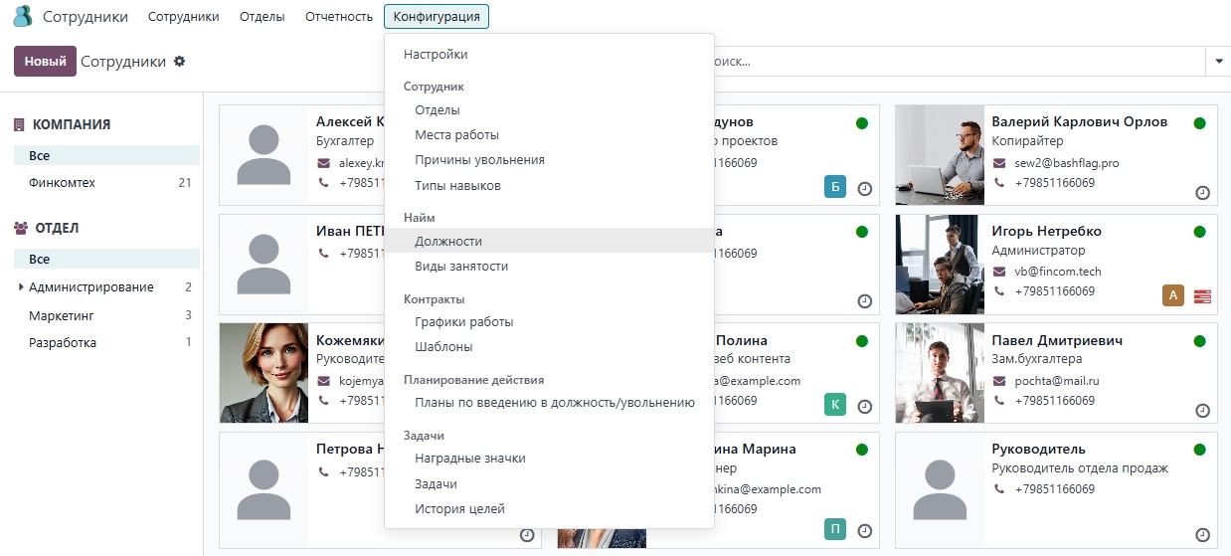Open Кожемякина's profile photo thumbnail

[x=264, y=374]
